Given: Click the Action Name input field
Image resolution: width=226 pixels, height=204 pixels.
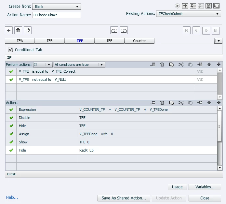Looking at the screenshot, I should [57, 15].
